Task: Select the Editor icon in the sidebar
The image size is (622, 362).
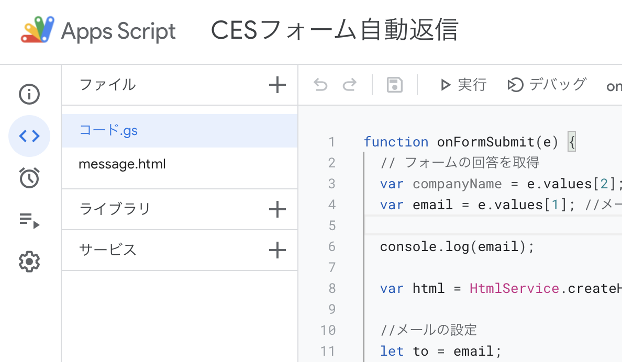Action: (x=29, y=136)
